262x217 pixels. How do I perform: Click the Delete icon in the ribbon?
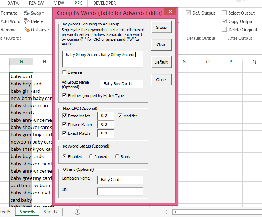[27, 21]
